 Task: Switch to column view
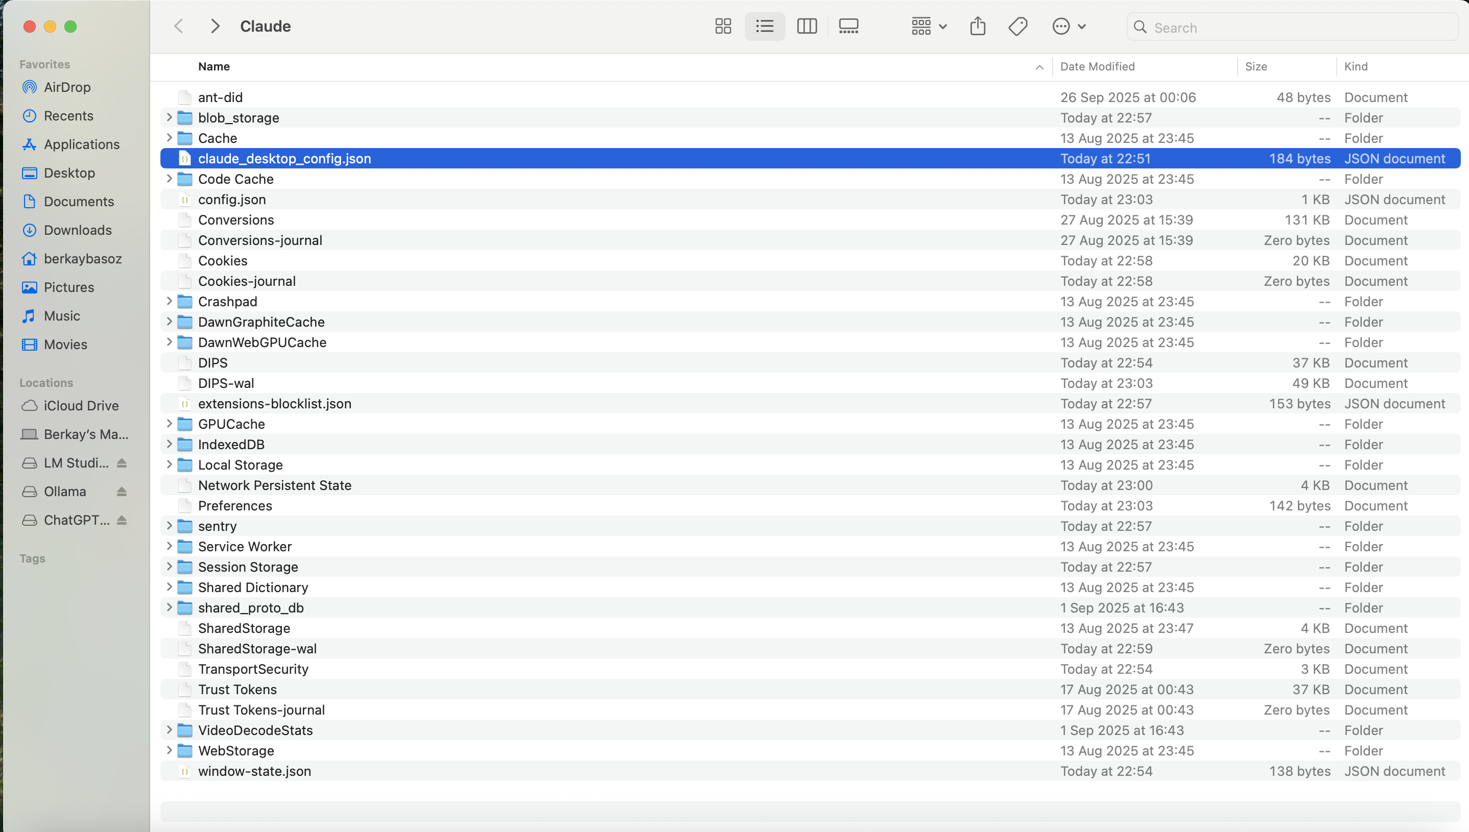[x=806, y=26]
